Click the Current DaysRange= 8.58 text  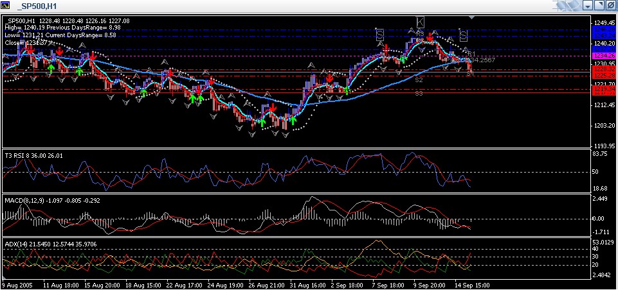coord(80,35)
